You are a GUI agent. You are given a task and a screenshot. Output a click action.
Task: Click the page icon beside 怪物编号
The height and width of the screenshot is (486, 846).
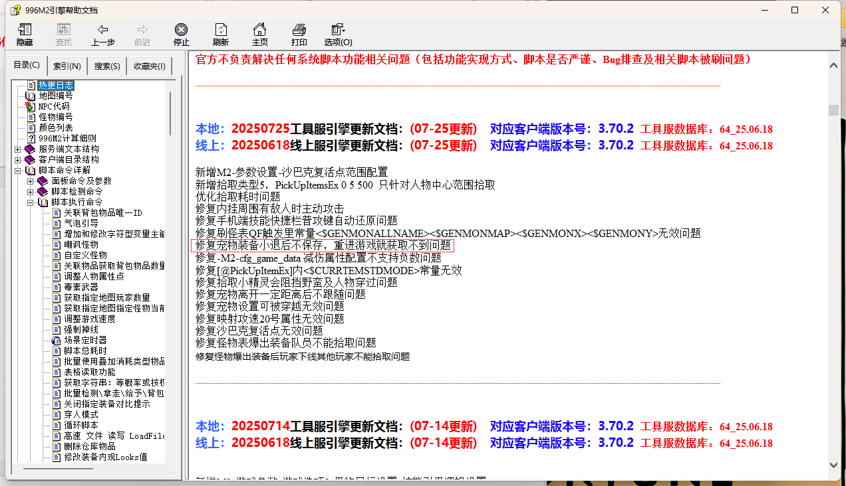coord(30,117)
